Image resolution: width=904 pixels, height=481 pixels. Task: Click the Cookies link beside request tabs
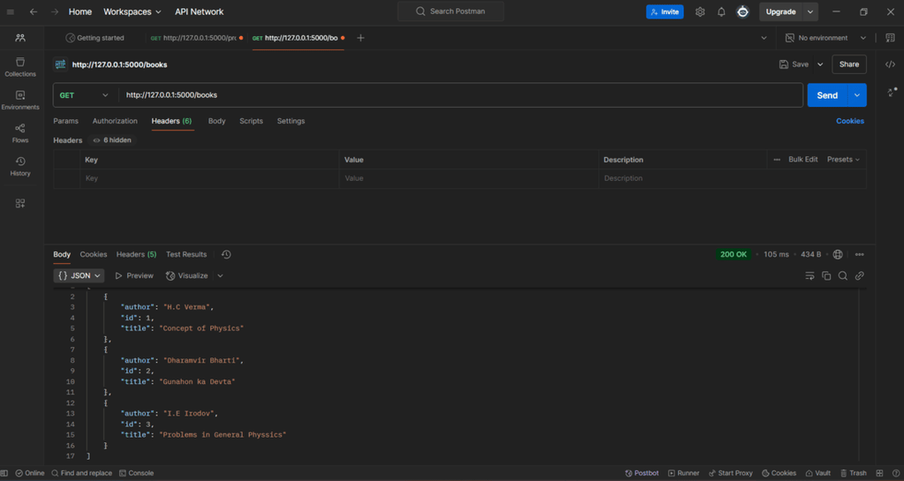click(850, 121)
